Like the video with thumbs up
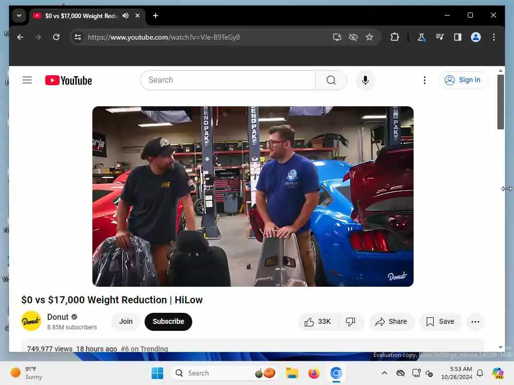 point(318,322)
